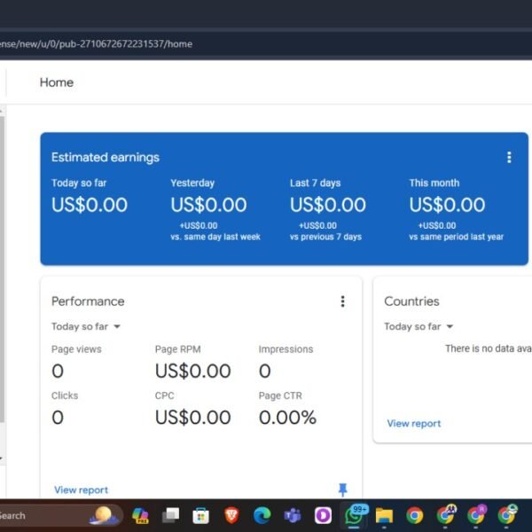Screen dimensions: 532x532
Task: Open Microsoft Copilot from the taskbar
Action: click(x=140, y=516)
